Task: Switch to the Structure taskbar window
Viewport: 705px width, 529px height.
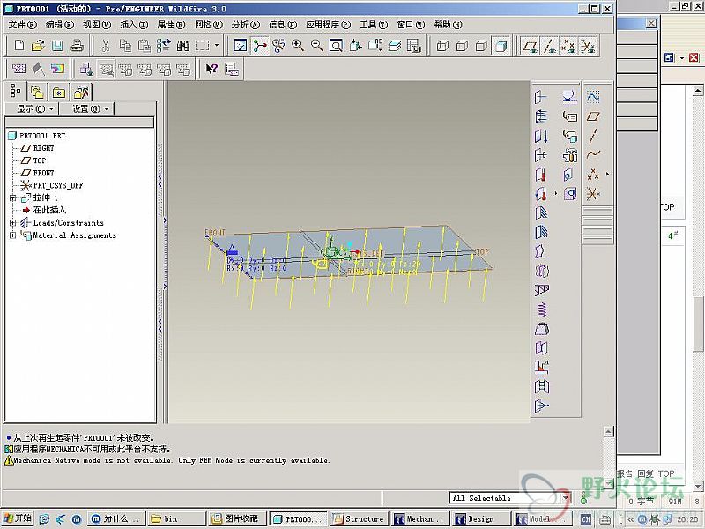Action: click(359, 518)
